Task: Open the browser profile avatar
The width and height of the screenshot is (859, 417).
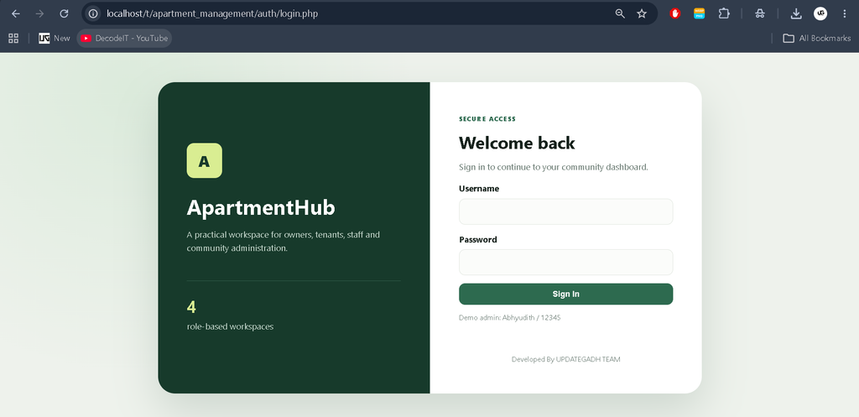Action: click(820, 13)
